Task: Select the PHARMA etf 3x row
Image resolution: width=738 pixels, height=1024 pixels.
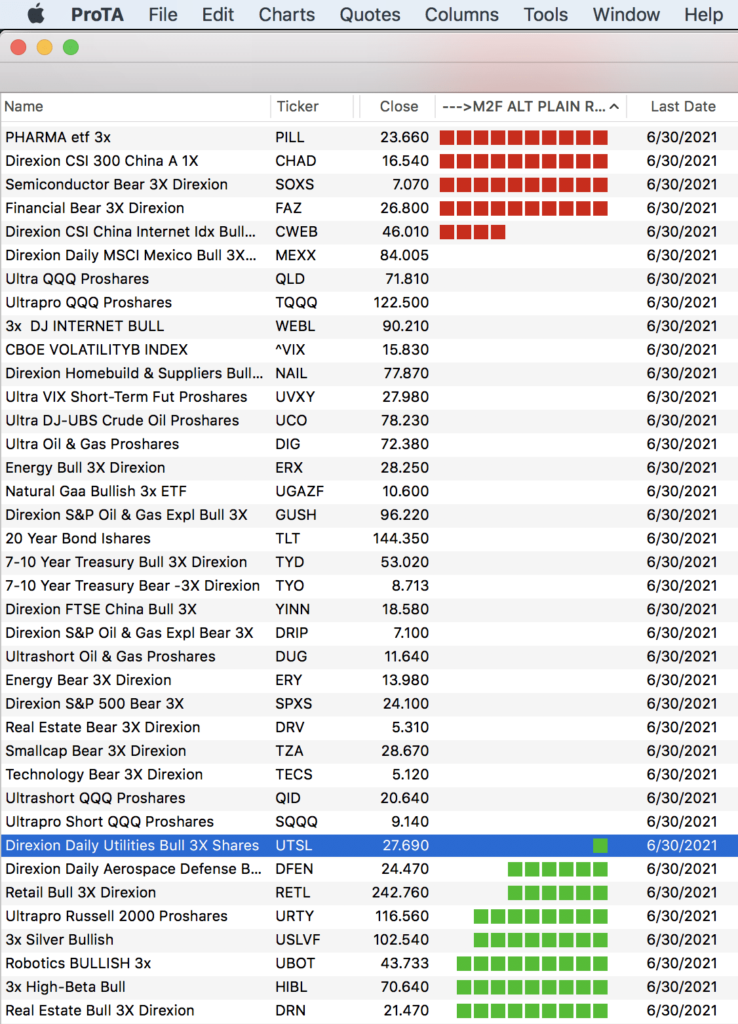Action: coord(369,137)
